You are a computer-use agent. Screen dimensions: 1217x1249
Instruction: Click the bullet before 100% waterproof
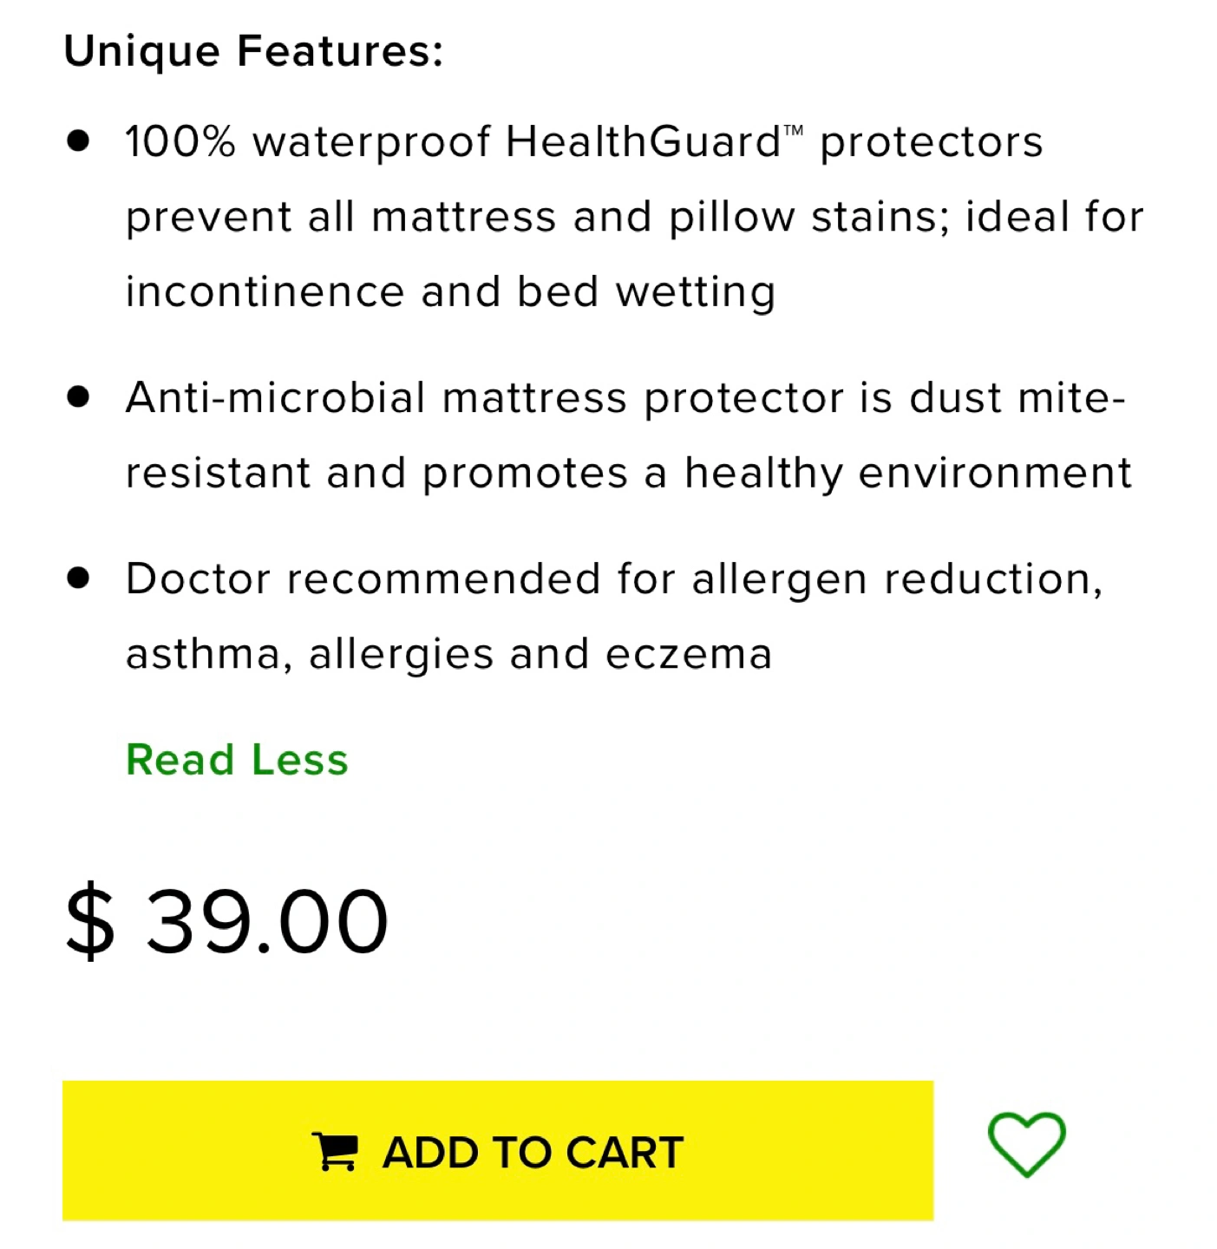tap(78, 141)
